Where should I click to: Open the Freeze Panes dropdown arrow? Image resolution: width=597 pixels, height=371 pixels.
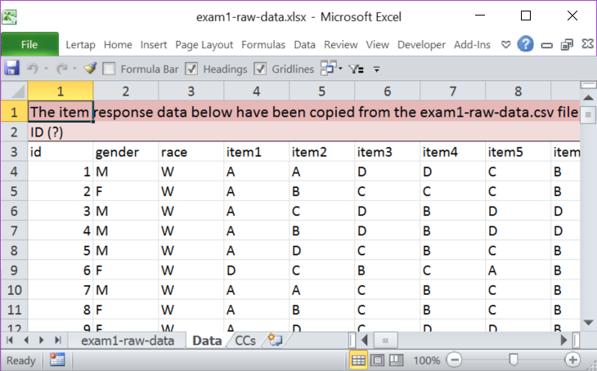(339, 69)
